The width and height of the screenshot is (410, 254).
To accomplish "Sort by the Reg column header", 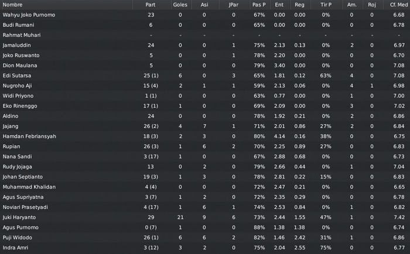I will pos(300,5).
